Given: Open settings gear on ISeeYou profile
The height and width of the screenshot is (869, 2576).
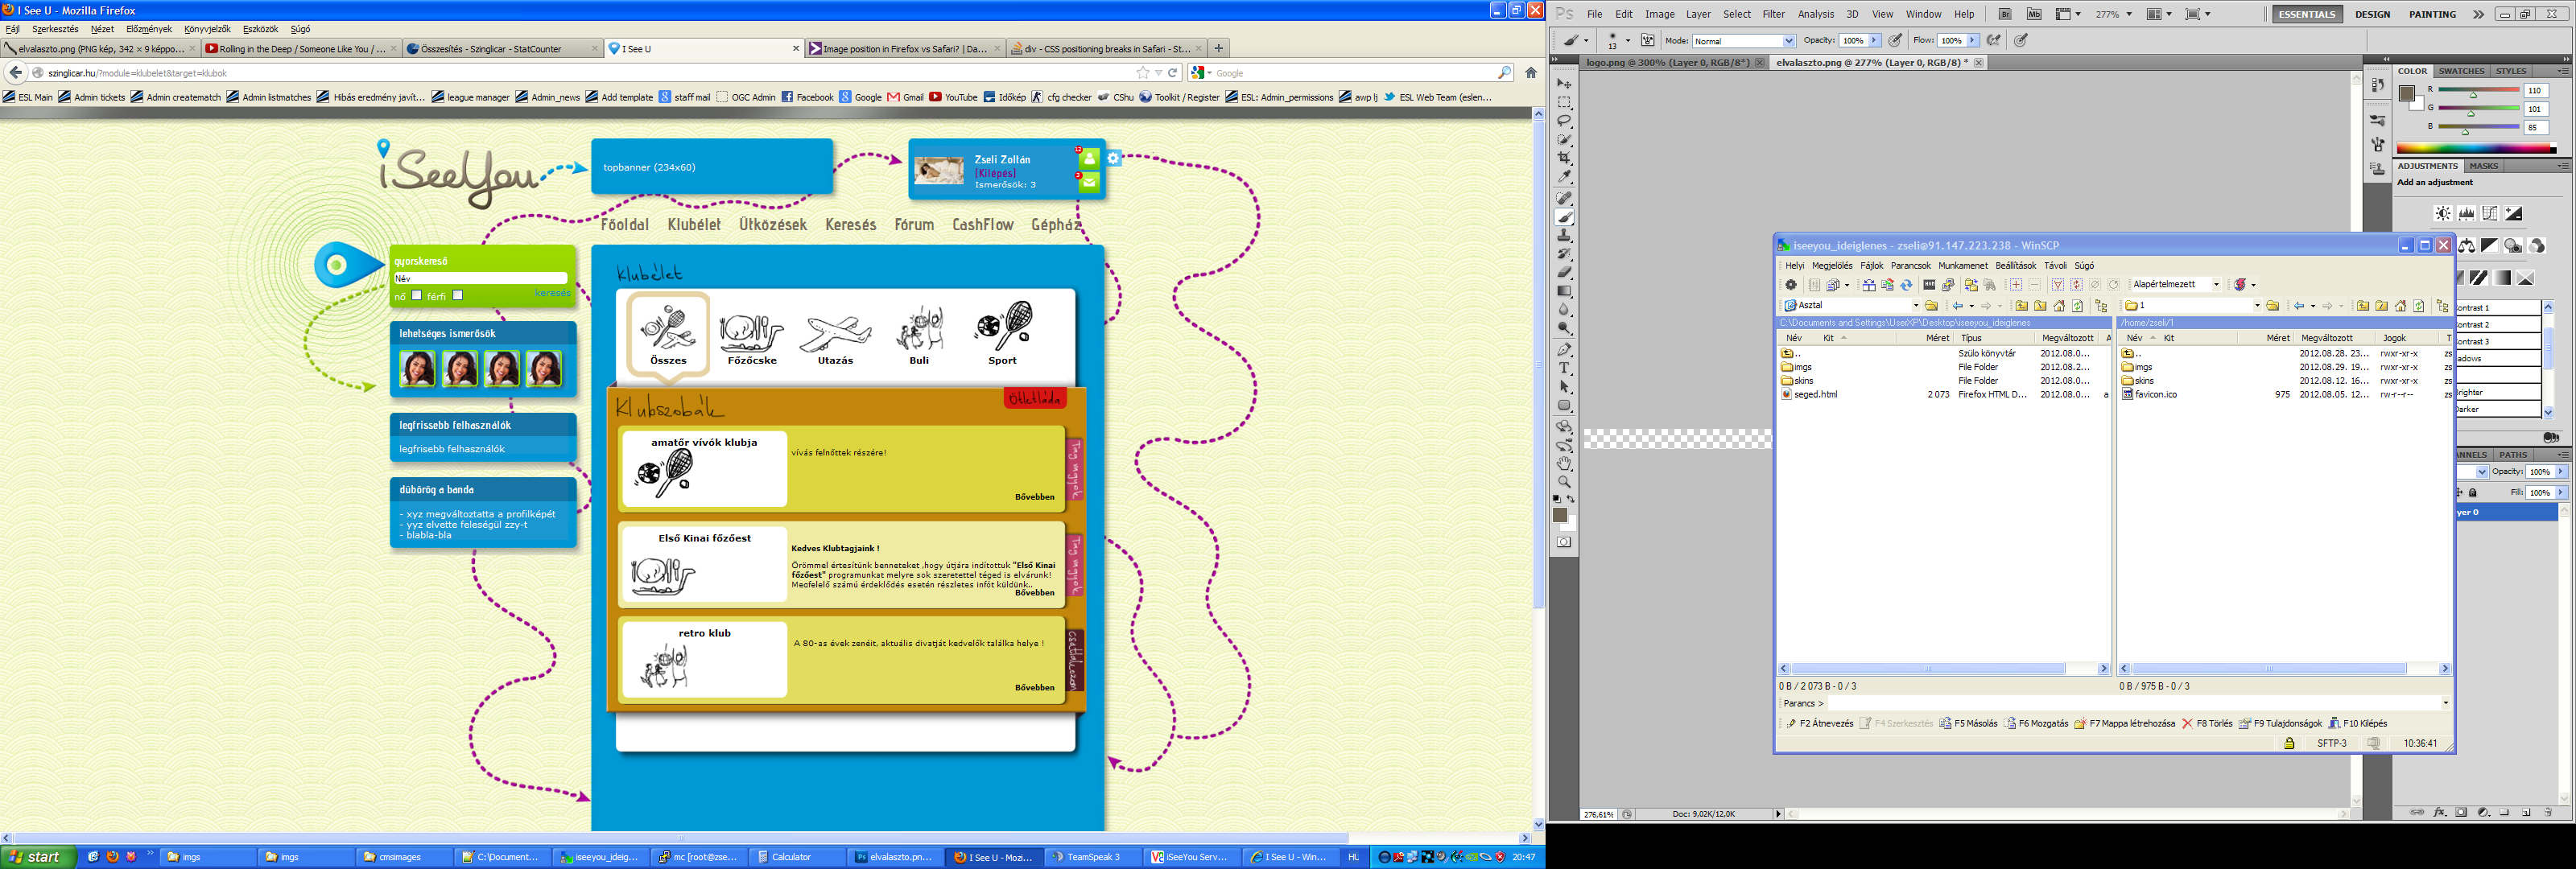Looking at the screenshot, I should (x=1113, y=158).
